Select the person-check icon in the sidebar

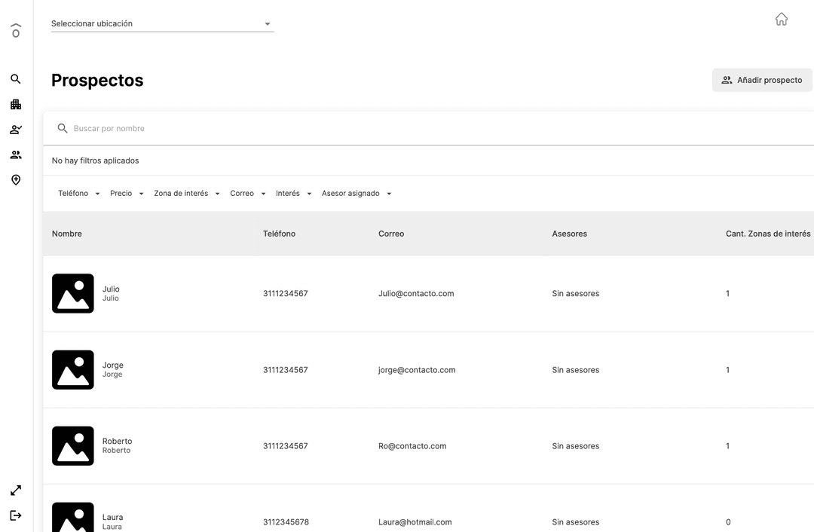point(16,130)
